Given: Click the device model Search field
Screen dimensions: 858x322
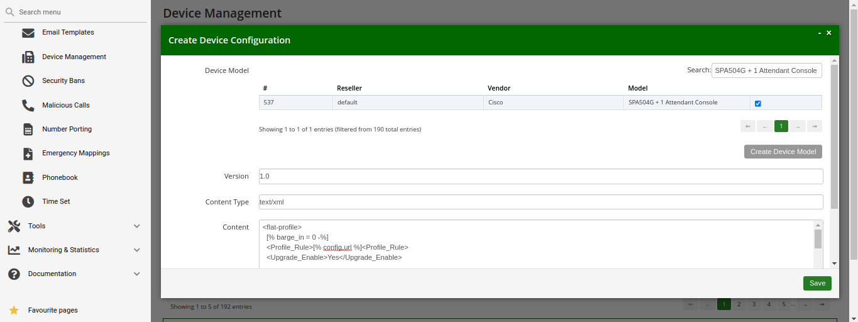Looking at the screenshot, I should [767, 70].
